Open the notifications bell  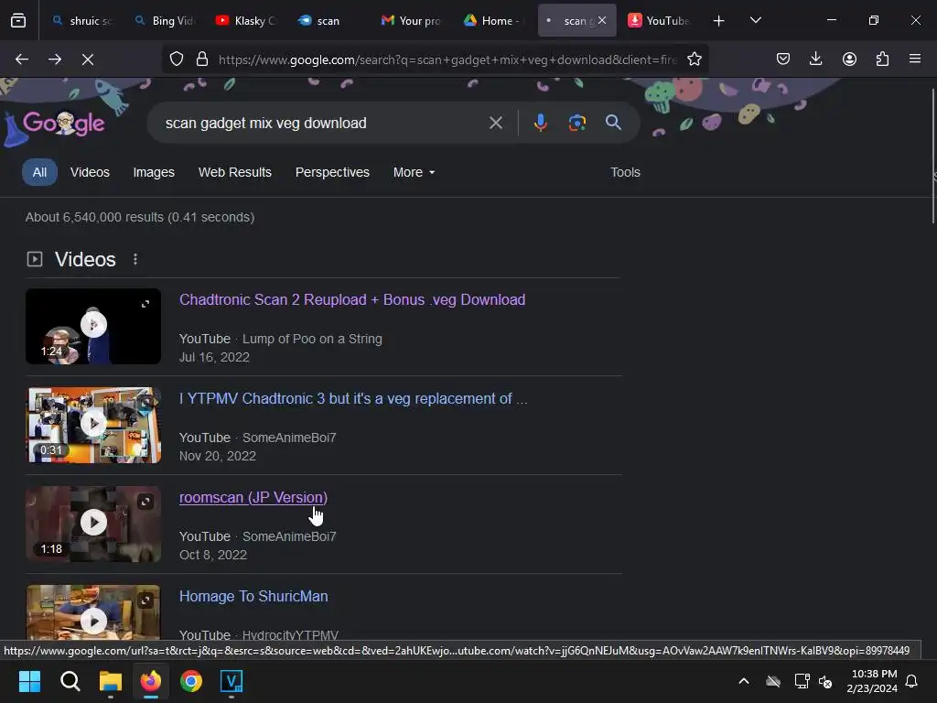point(912,681)
